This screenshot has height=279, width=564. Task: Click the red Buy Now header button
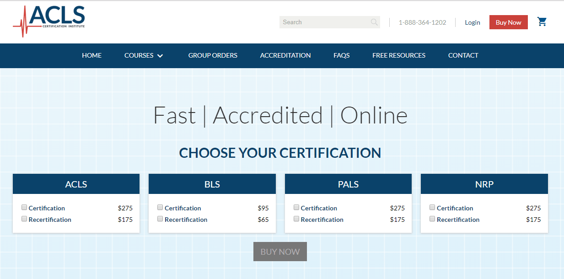point(509,22)
